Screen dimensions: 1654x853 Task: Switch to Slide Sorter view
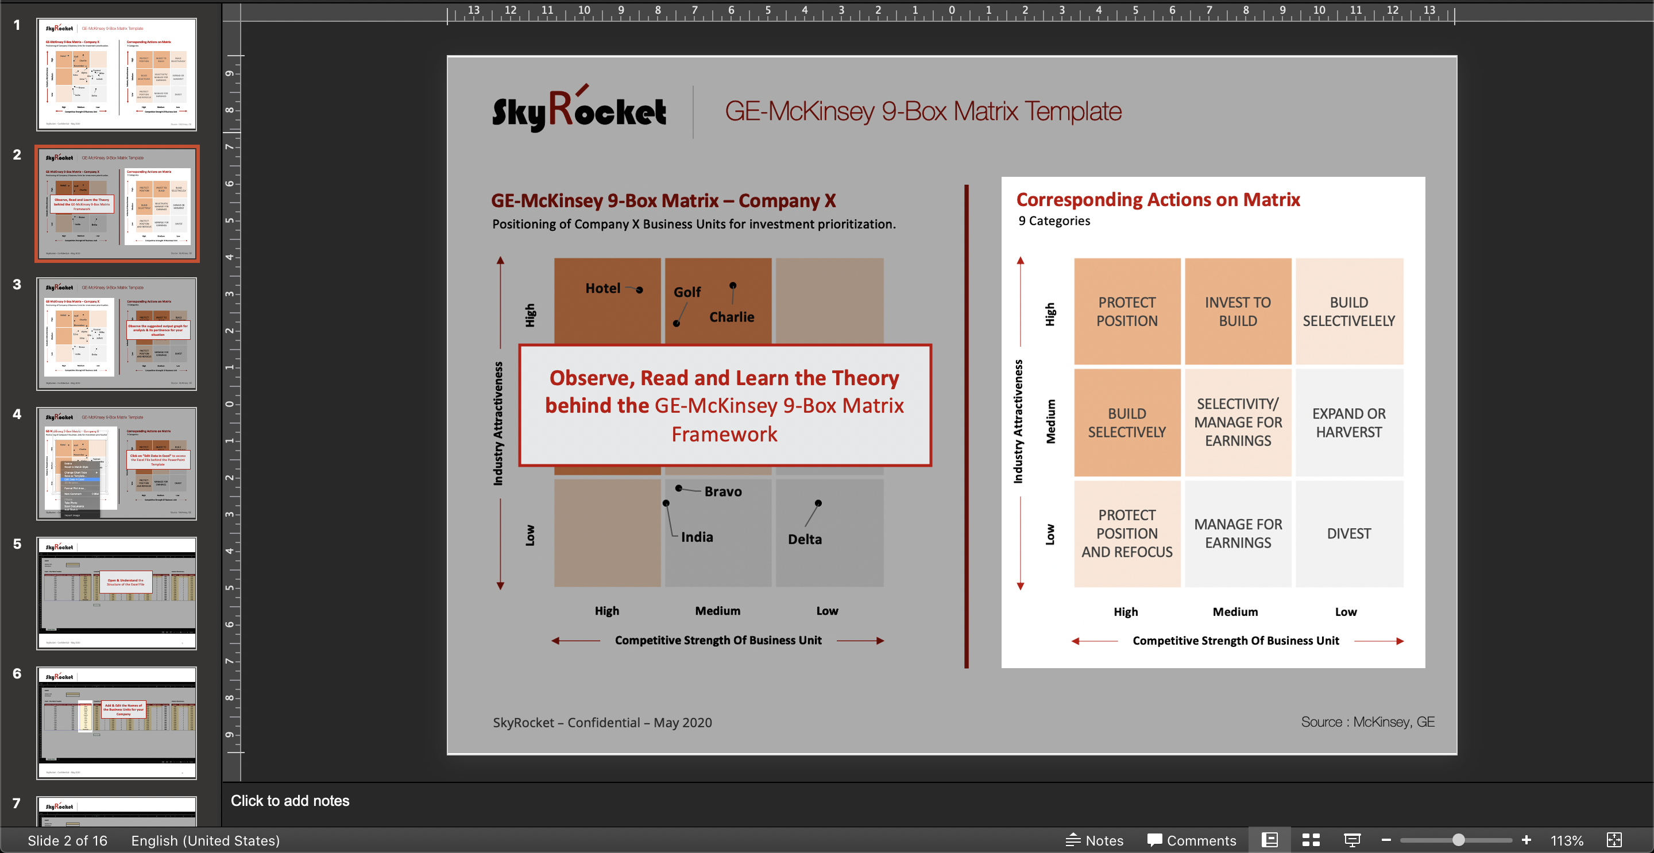(1311, 840)
